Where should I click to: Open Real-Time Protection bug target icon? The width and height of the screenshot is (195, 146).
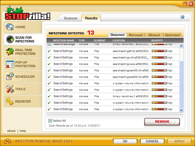point(10,52)
